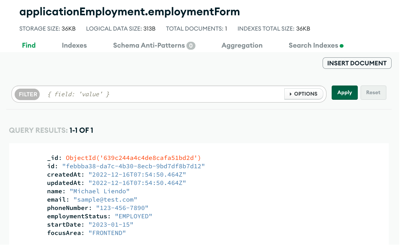This screenshot has height=252, width=409.
Task: Click the green Search Indexes status dot
Action: pyautogui.click(x=342, y=46)
